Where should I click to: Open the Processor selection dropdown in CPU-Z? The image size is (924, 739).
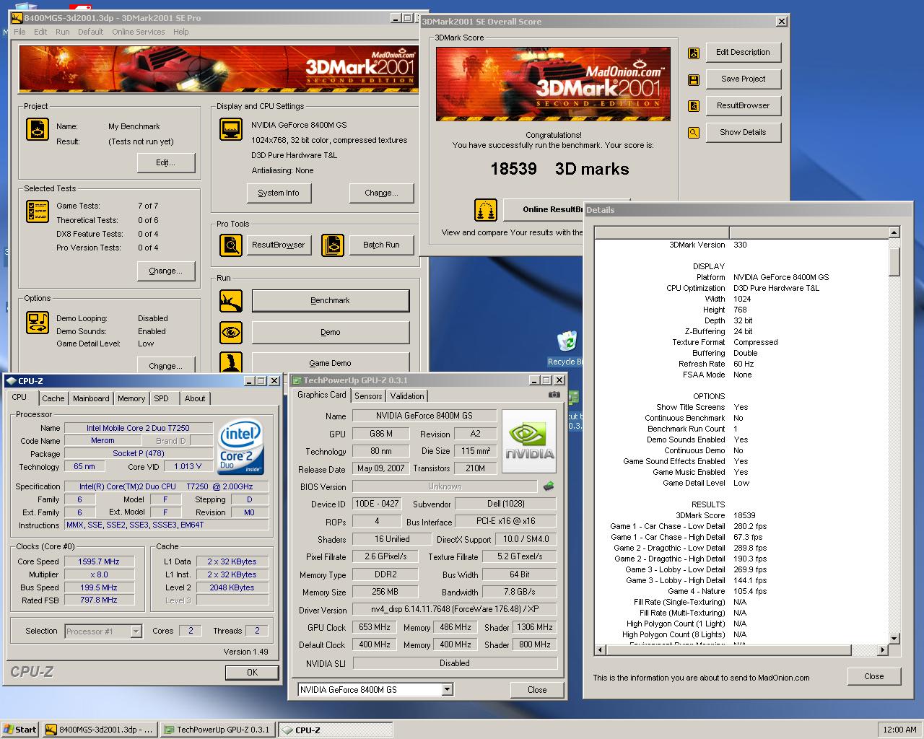[136, 631]
